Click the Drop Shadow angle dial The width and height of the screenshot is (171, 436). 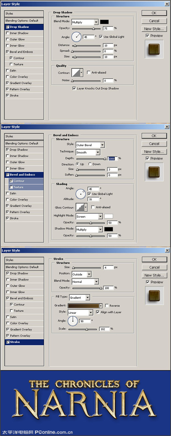[x=77, y=36]
